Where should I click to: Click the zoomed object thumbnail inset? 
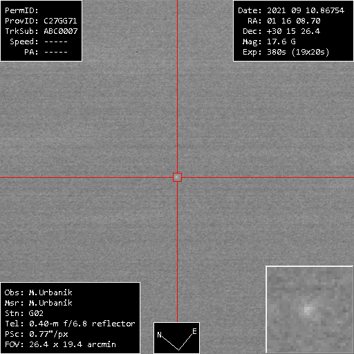(310, 310)
